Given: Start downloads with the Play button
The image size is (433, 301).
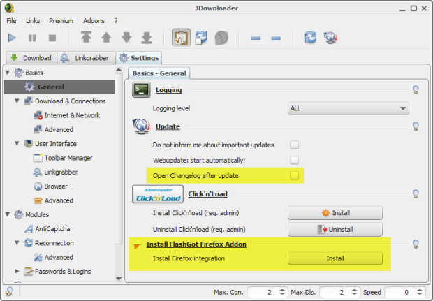Looking at the screenshot, I should (x=12, y=38).
